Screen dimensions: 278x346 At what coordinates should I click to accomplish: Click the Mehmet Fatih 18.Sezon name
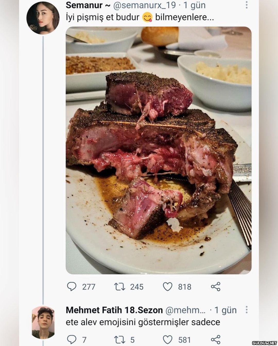pyautogui.click(x=114, y=310)
